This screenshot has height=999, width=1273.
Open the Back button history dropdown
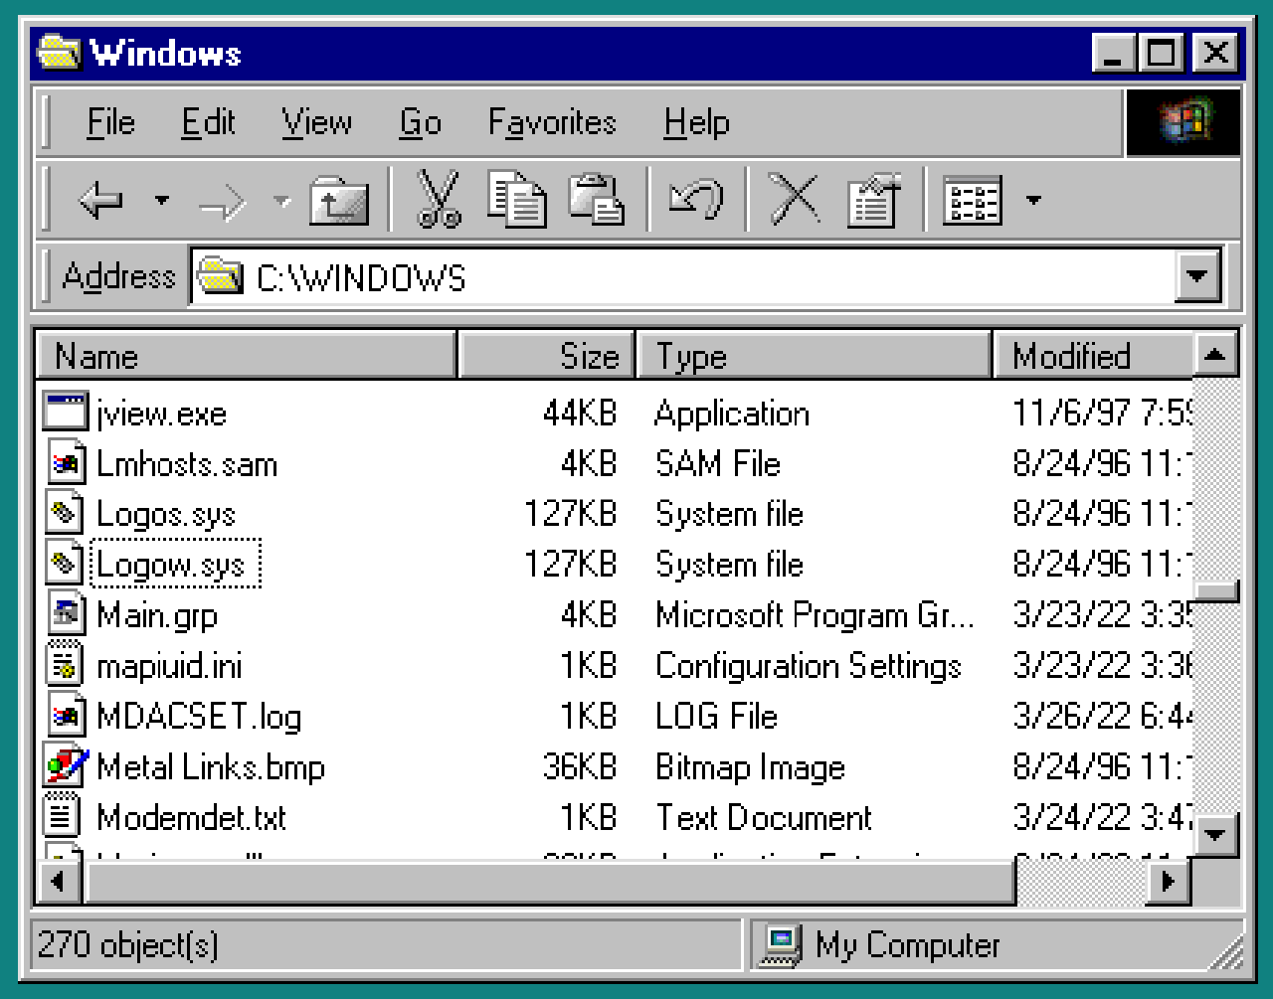159,199
